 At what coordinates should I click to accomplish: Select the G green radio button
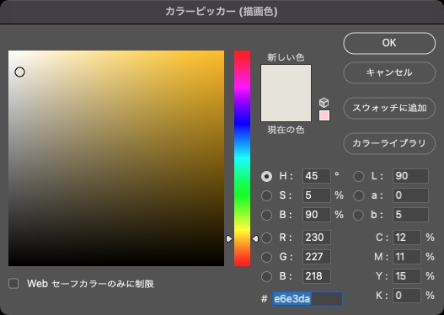[x=266, y=257]
